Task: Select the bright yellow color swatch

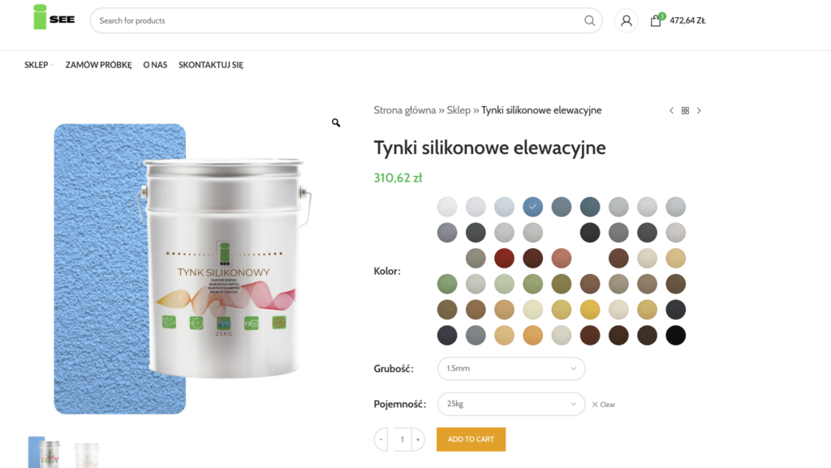Action: (590, 310)
